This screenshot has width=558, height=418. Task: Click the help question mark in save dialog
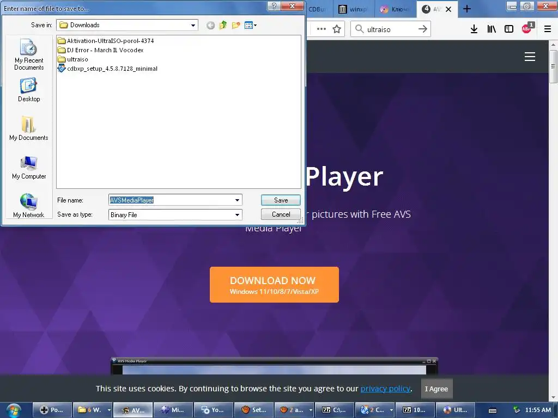tap(274, 6)
